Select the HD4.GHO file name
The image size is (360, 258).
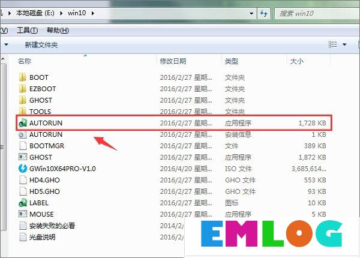click(x=44, y=180)
